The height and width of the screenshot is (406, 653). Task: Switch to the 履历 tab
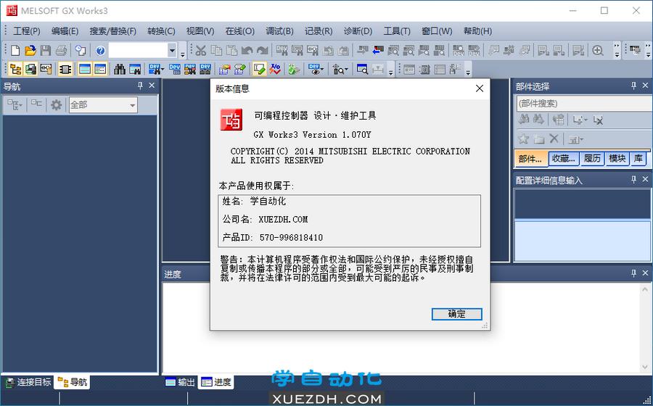pyautogui.click(x=592, y=159)
